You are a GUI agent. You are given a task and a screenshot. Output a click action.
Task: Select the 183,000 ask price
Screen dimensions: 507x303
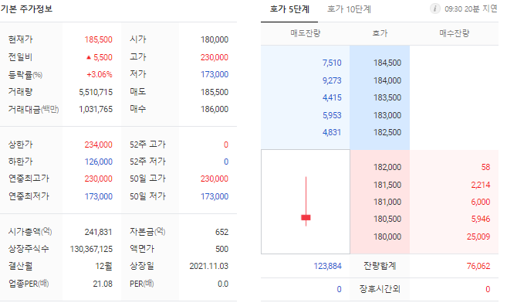pos(387,115)
